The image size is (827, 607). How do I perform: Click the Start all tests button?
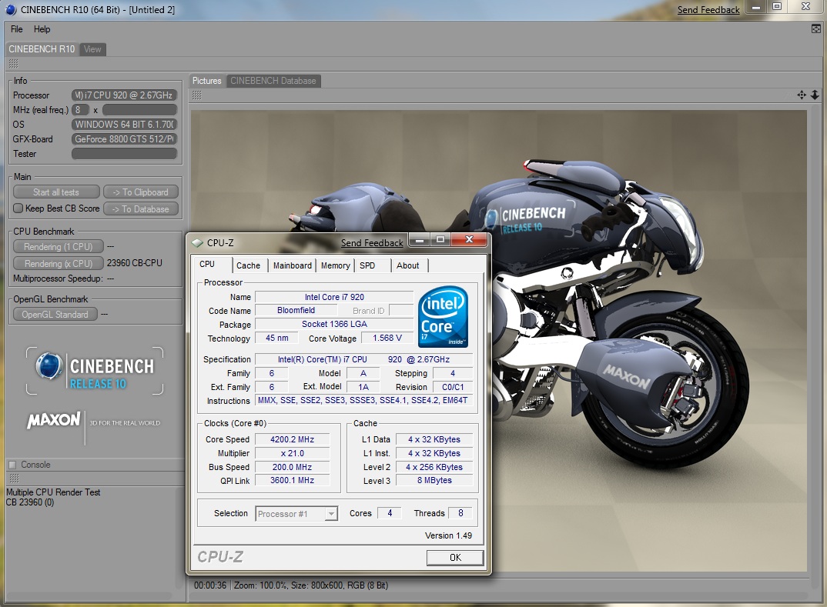click(56, 192)
